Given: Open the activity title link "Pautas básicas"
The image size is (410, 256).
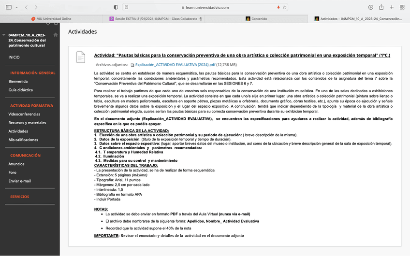Looking at the screenshot, I should [242, 56].
